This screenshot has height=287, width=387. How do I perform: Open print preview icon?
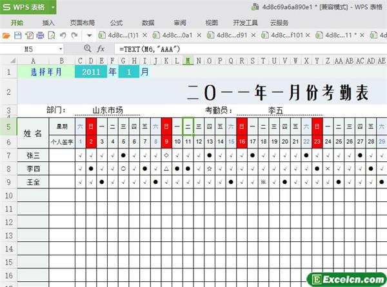point(52,35)
